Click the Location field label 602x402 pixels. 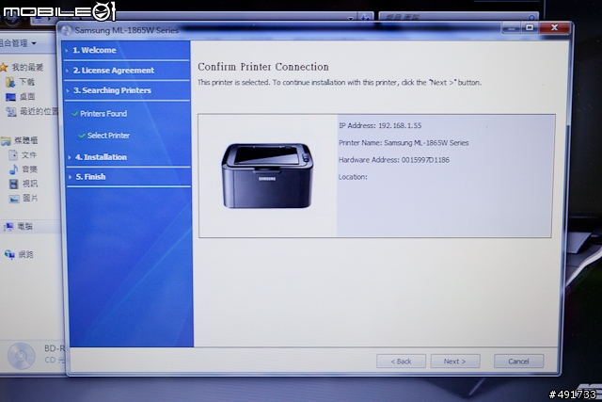353,177
